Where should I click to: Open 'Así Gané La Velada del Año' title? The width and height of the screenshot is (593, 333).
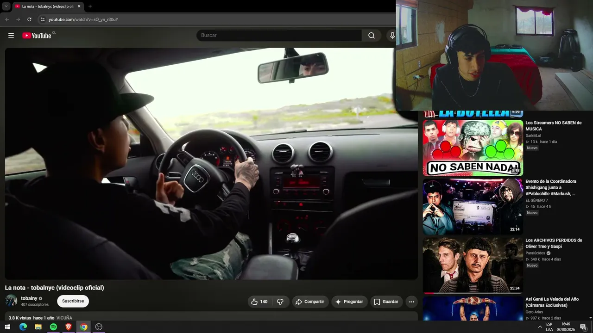(x=552, y=302)
